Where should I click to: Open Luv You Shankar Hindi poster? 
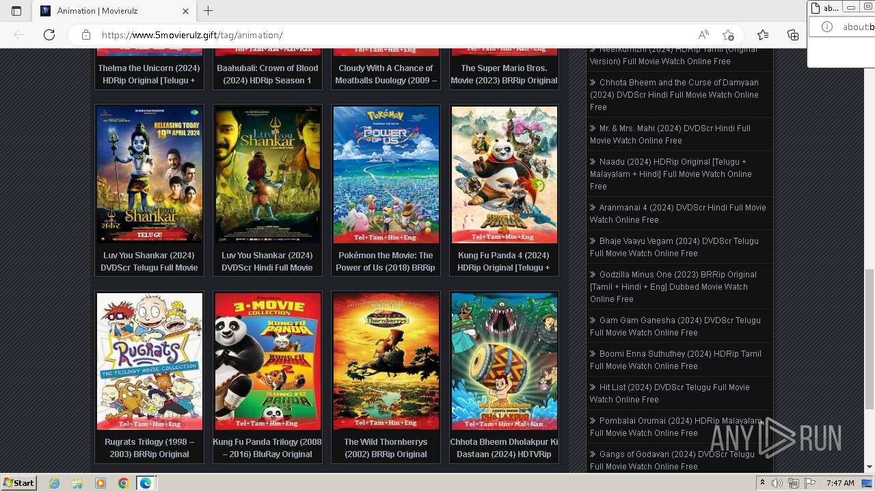click(x=267, y=175)
